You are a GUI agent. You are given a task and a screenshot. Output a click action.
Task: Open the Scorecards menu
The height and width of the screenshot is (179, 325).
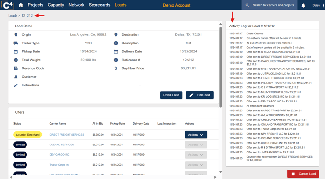coord(100,5)
